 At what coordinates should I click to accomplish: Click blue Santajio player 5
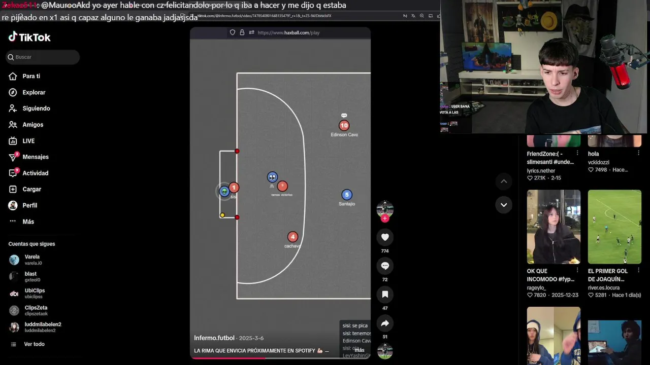(x=347, y=195)
